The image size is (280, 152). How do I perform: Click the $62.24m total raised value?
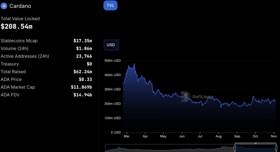83,72
